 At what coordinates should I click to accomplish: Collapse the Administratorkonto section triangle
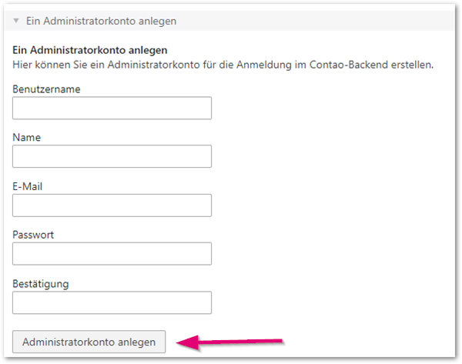point(16,21)
